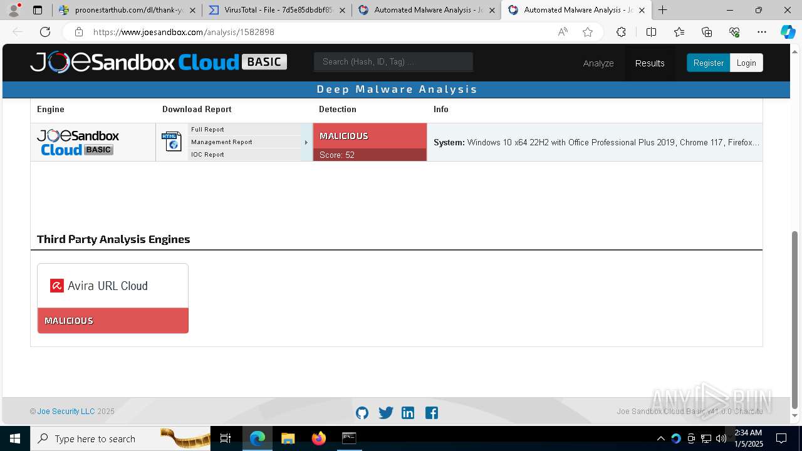Open browser essentials heart icon
802x451 pixels.
tap(734, 32)
